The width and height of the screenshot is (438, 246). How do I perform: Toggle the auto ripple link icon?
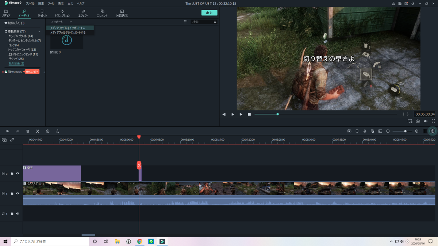point(12,140)
